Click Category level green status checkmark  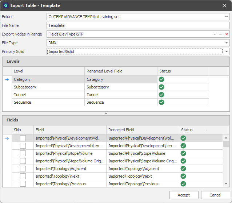point(161,79)
